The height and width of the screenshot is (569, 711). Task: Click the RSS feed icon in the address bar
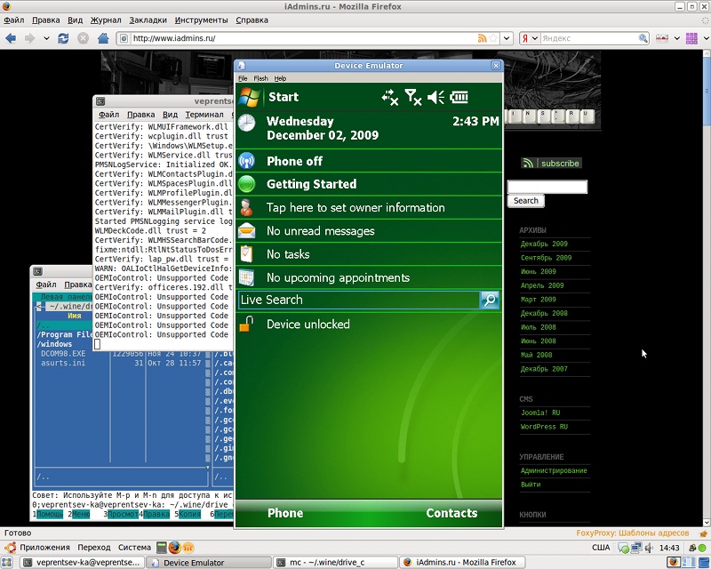pyautogui.click(x=482, y=38)
